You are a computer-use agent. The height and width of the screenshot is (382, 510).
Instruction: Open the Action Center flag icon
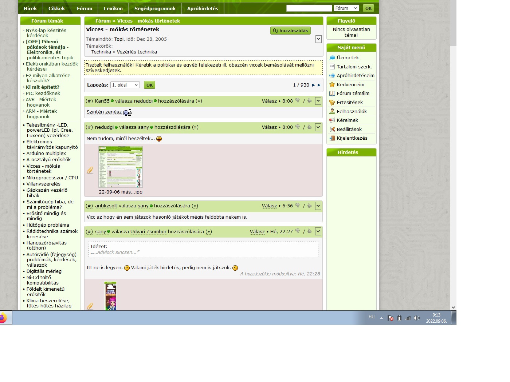coord(391,318)
